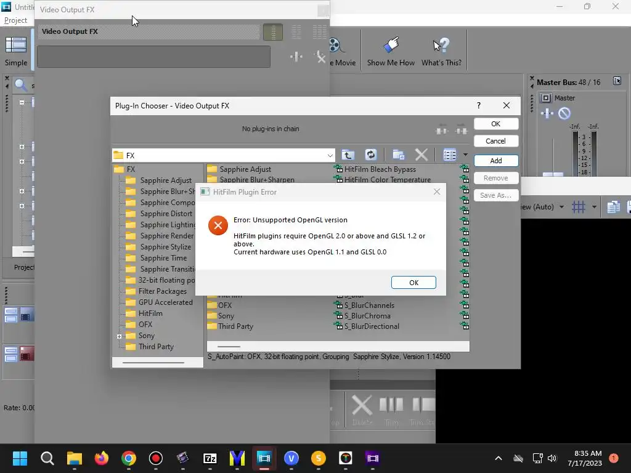Screen dimensions: 631x473
Task: Create a new plug-in folder
Action: (x=399, y=155)
